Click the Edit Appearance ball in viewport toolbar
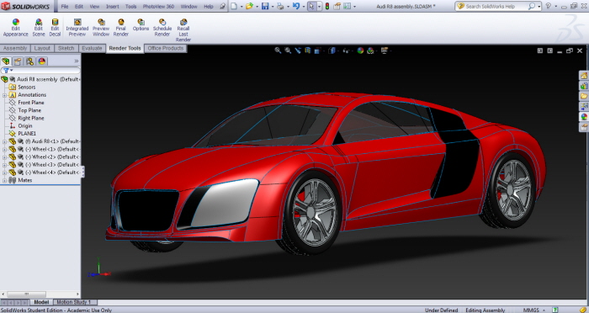Image resolution: width=589 pixels, height=313 pixels. [360, 50]
